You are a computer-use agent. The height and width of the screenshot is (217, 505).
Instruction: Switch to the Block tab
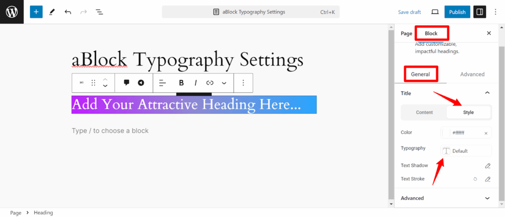[431, 33]
